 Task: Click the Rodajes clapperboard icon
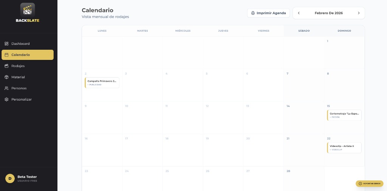7,66
